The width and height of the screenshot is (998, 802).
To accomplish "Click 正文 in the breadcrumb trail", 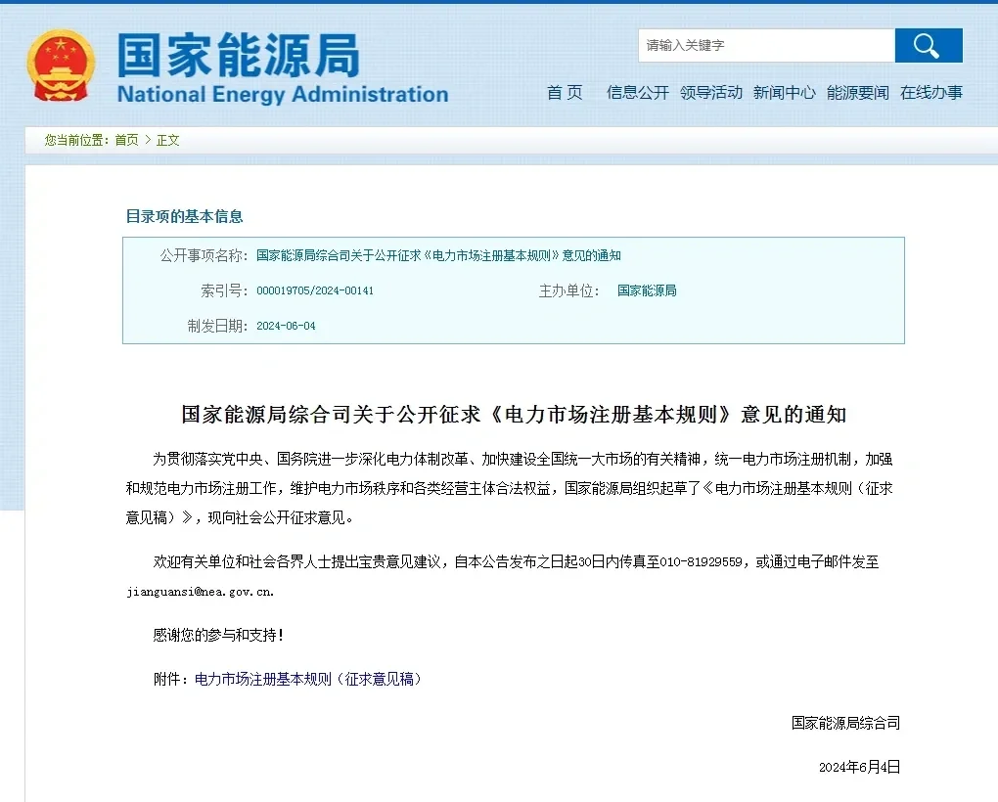I will click(166, 140).
